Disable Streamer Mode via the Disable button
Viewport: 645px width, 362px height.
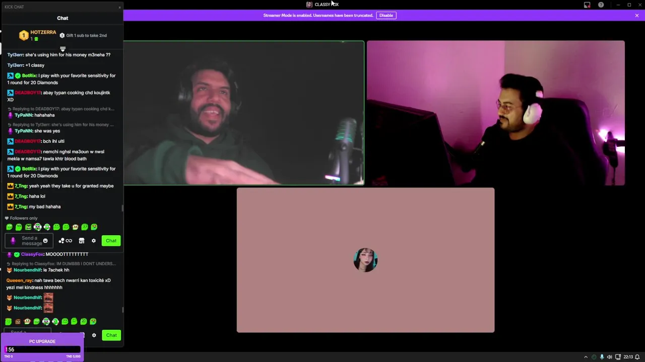tap(386, 16)
